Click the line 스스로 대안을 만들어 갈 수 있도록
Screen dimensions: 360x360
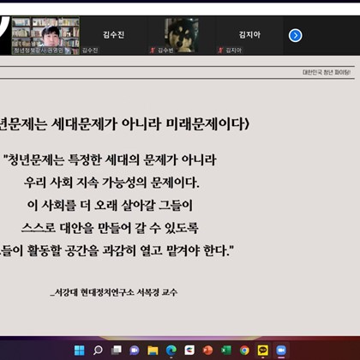pos(110,228)
